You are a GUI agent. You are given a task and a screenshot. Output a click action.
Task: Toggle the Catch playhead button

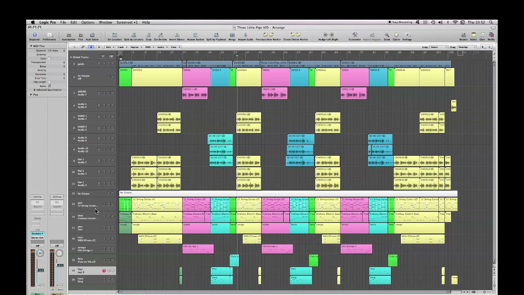[91, 47]
